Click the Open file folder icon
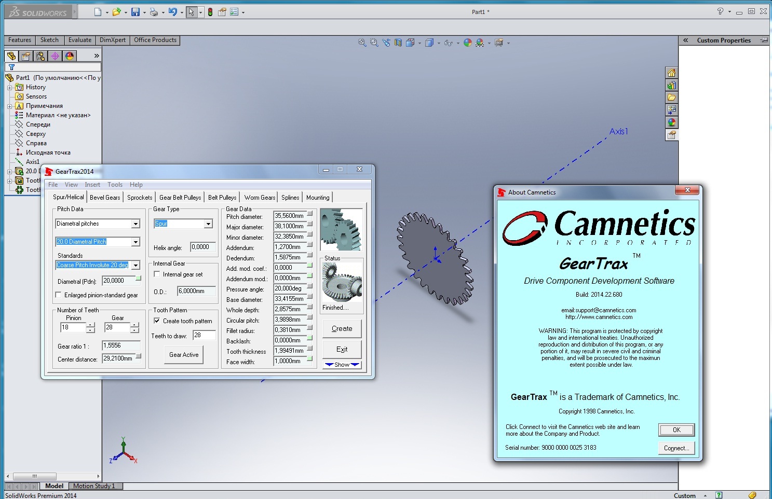 point(117,12)
